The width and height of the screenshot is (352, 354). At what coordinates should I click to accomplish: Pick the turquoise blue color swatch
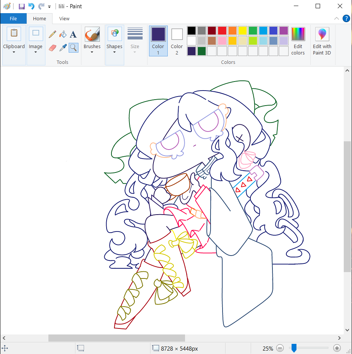pos(263,30)
